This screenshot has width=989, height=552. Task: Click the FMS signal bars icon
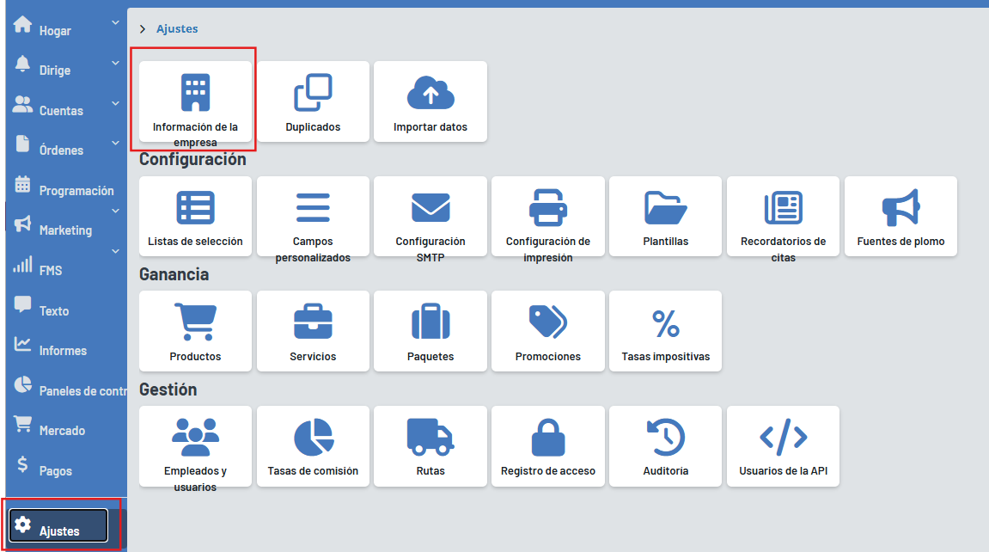coord(22,264)
